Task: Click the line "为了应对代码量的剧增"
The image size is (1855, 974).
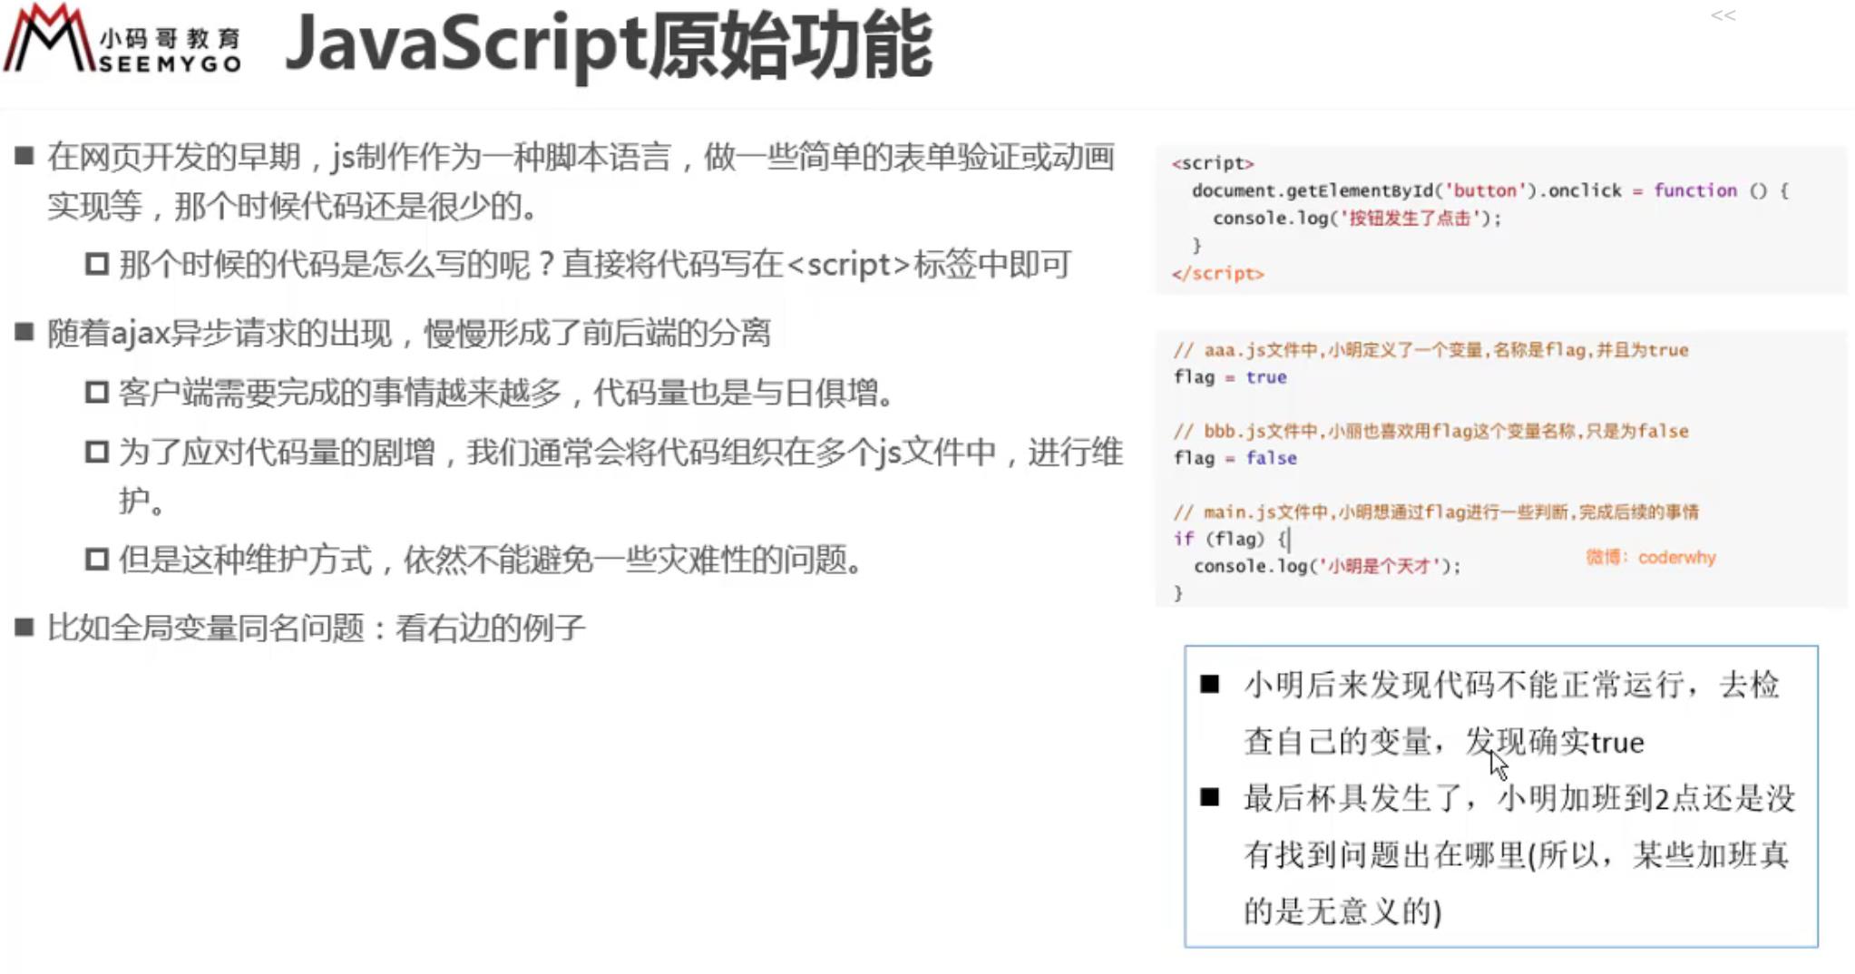Action: coord(620,476)
